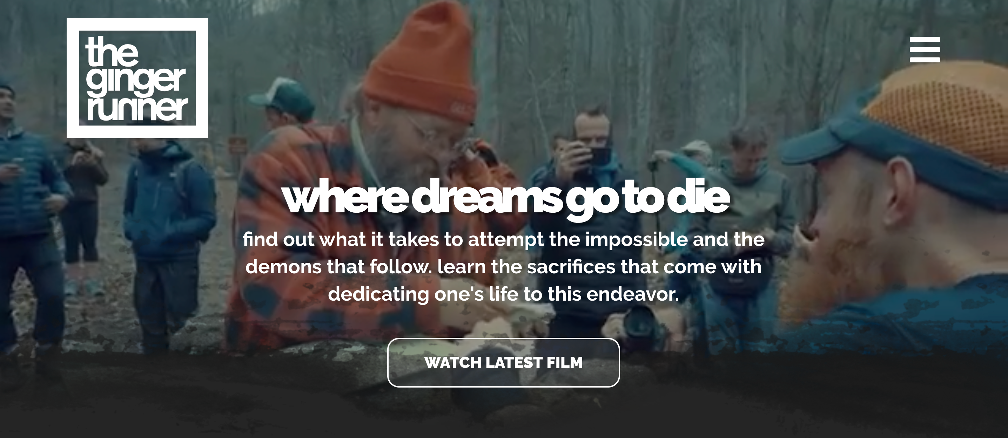Click the Ginger Runner logo
This screenshot has height=438, width=1008.
click(x=137, y=78)
